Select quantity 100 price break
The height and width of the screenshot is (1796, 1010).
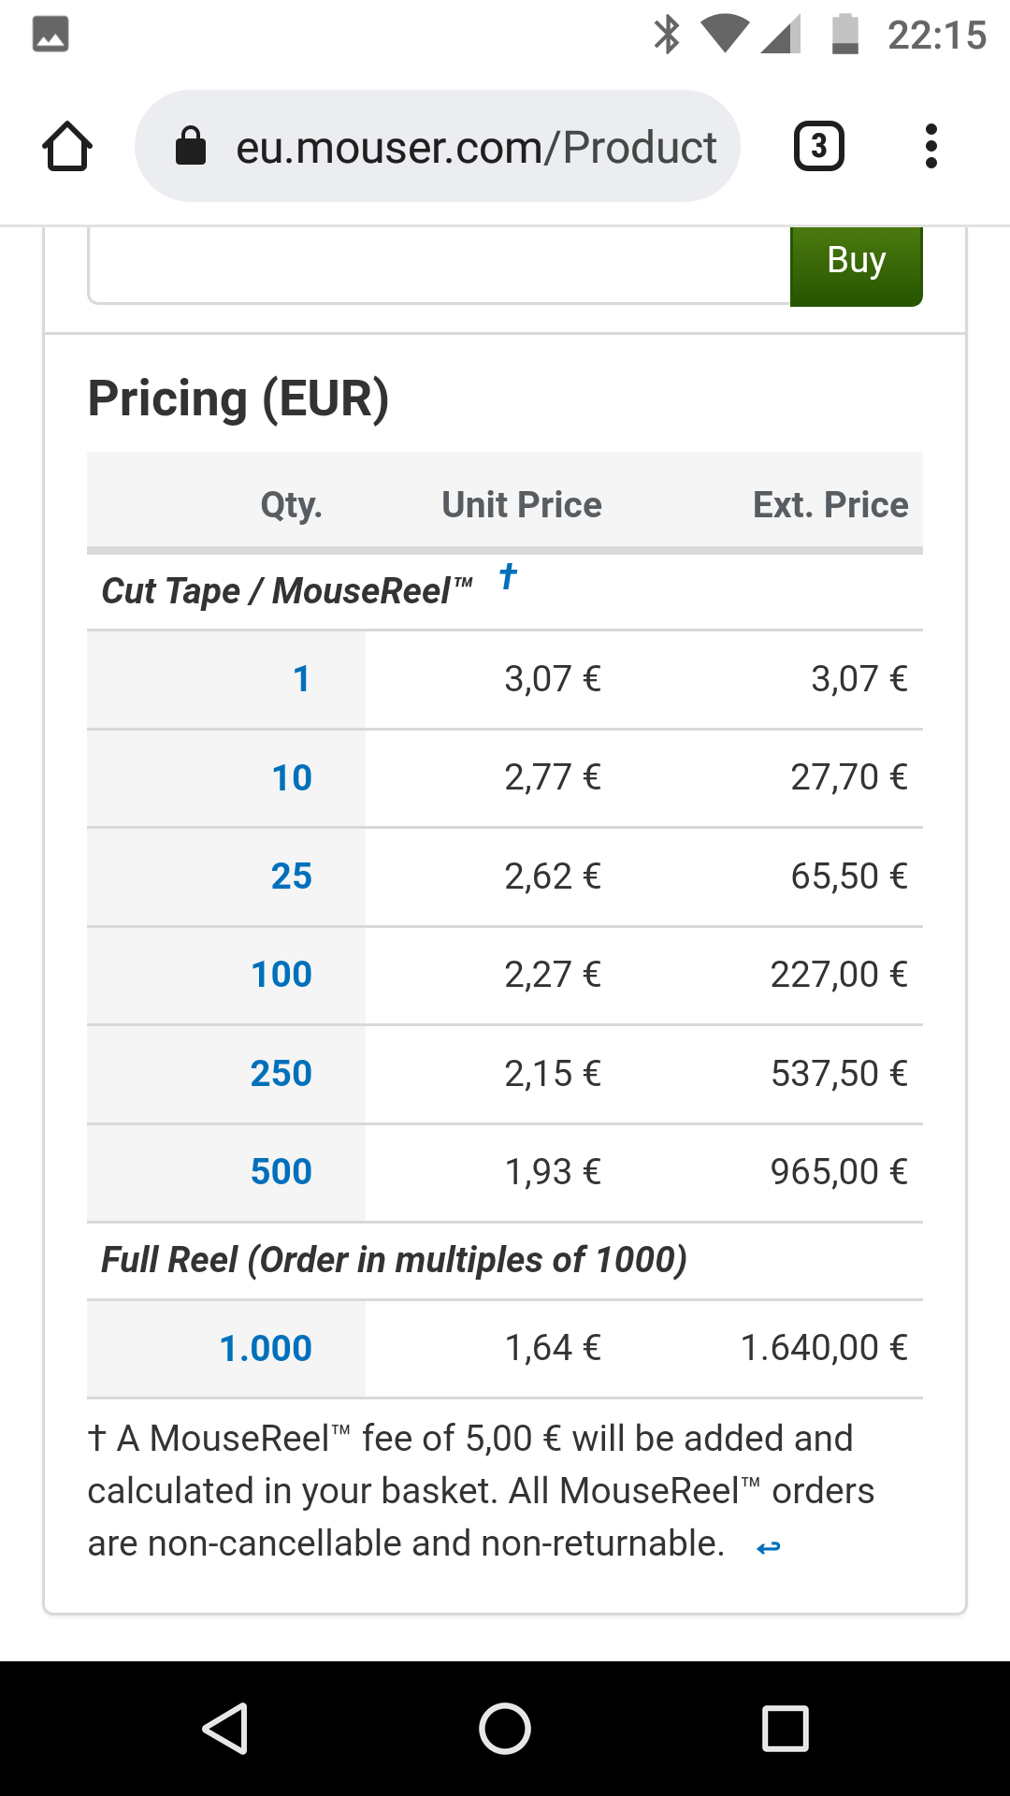281,975
